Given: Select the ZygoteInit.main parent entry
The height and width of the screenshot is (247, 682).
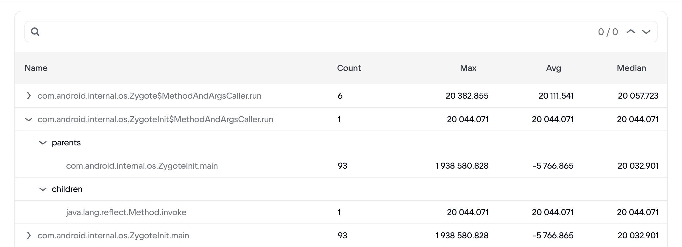Looking at the screenshot, I should click(142, 166).
